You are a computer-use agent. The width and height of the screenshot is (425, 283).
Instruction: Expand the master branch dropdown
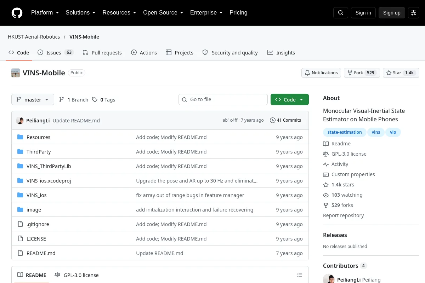pos(33,100)
